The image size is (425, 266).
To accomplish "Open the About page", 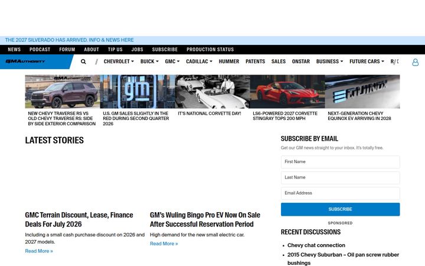I will 91,50.
